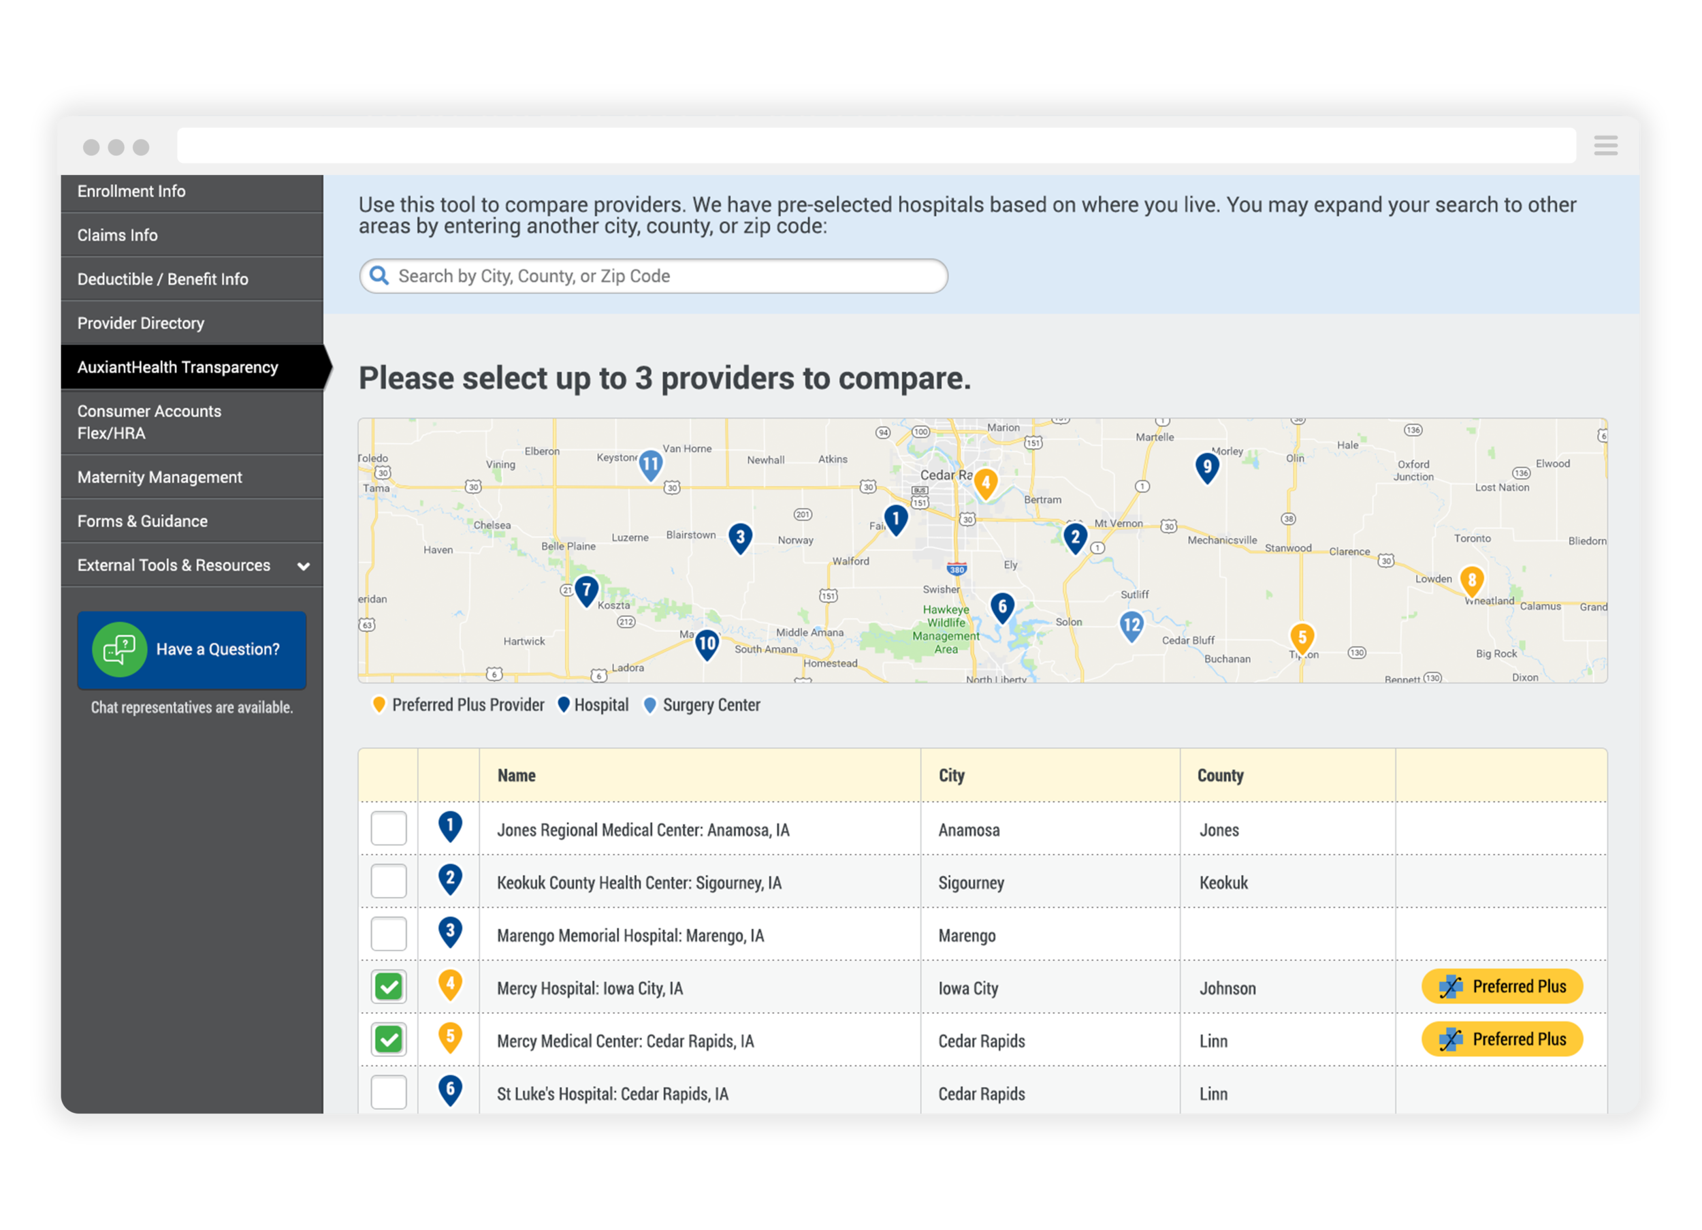The height and width of the screenshot is (1230, 1702).
Task: Check Jones Regional Medical Center for comparison
Action: (x=388, y=828)
